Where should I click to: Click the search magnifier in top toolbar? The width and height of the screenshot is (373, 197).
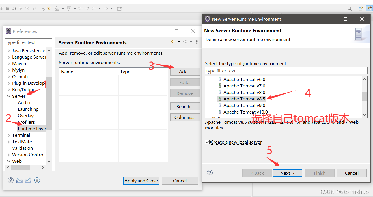(x=350, y=8)
